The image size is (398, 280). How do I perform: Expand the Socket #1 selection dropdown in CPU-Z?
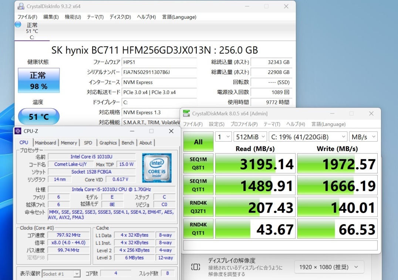coord(61,274)
